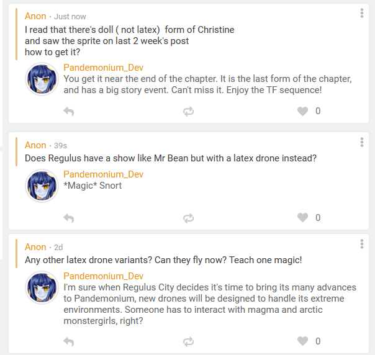The height and width of the screenshot is (355, 375).
Task: Open options menu for drone variants post
Action: click(x=362, y=245)
